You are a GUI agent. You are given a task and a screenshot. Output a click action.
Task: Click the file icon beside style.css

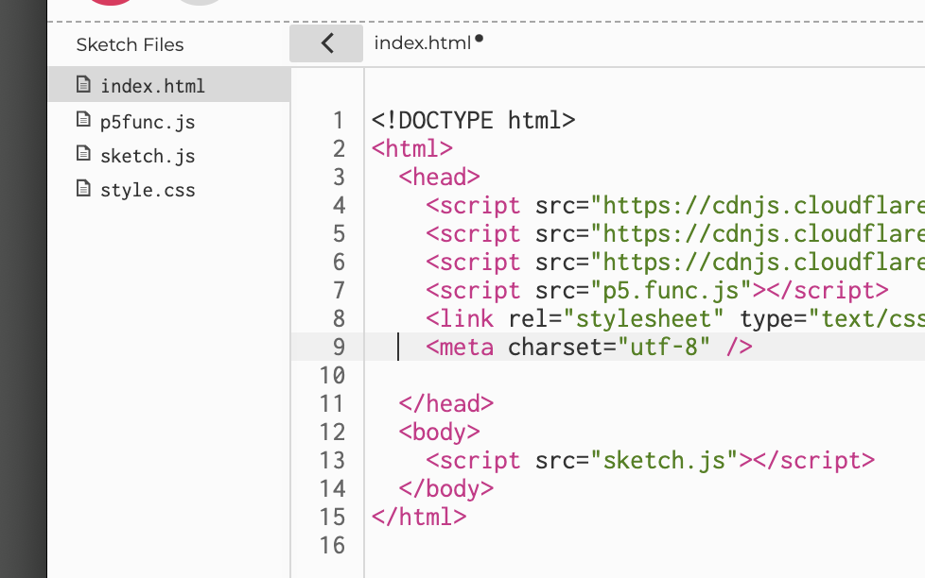click(84, 189)
